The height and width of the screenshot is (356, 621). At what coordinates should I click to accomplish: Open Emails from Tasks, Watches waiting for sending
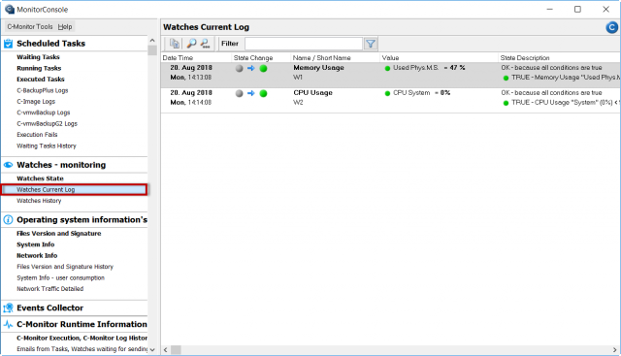[x=82, y=349]
